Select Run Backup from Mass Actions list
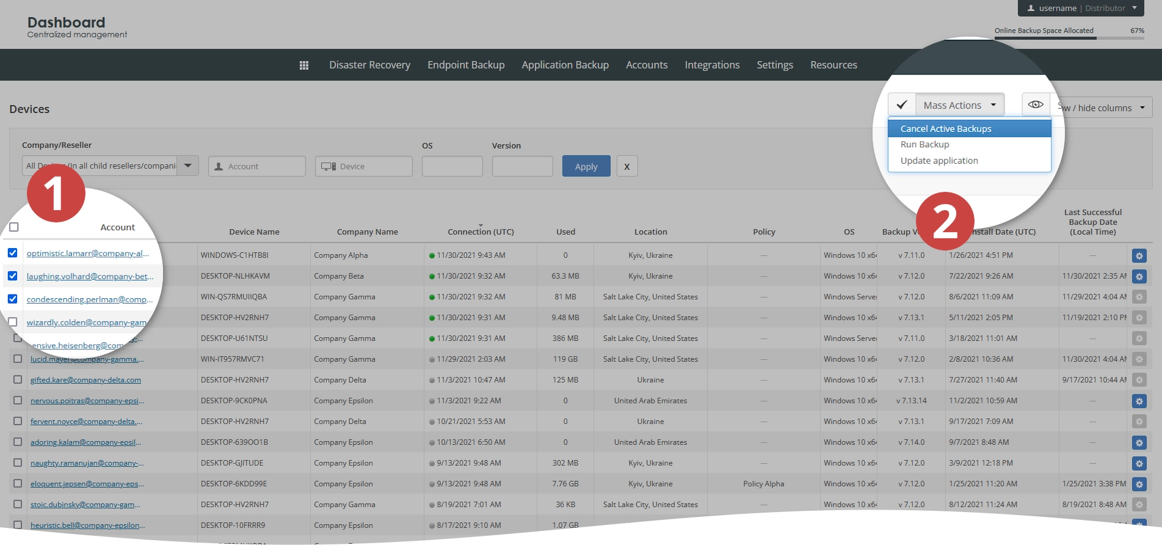 pyautogui.click(x=969, y=145)
